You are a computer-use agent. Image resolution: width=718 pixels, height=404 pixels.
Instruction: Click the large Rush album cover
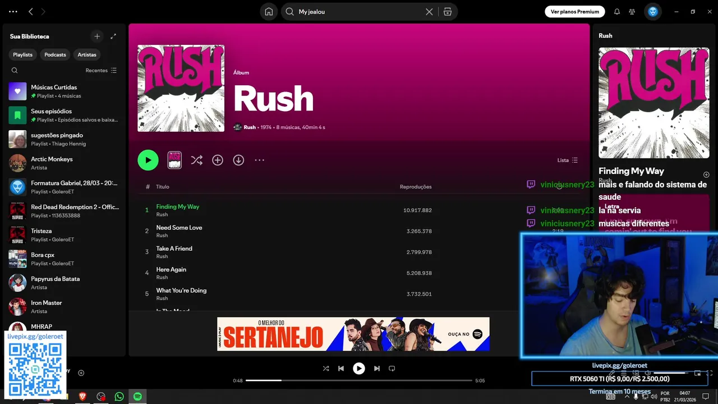click(181, 88)
